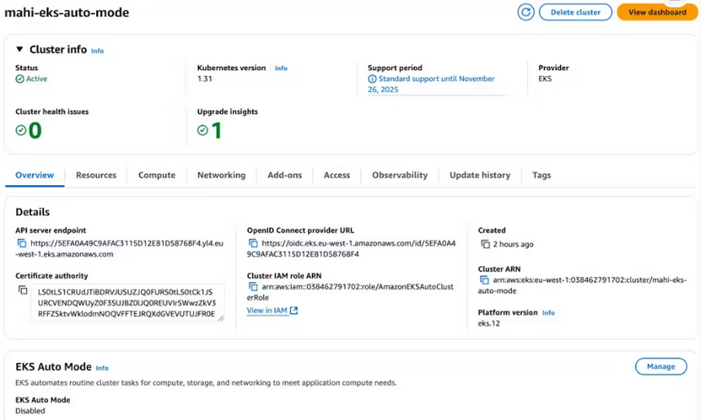The image size is (701, 420).
Task: Click the EKS Auto Mode Disabled status text
Action: point(30,410)
